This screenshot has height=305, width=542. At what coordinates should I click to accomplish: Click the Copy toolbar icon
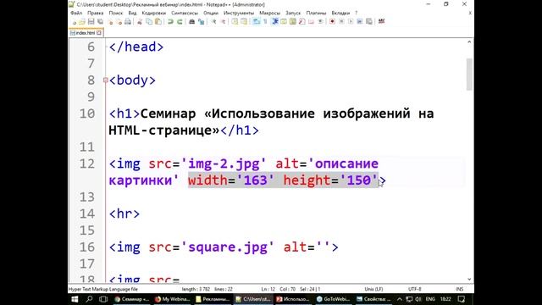click(149, 22)
